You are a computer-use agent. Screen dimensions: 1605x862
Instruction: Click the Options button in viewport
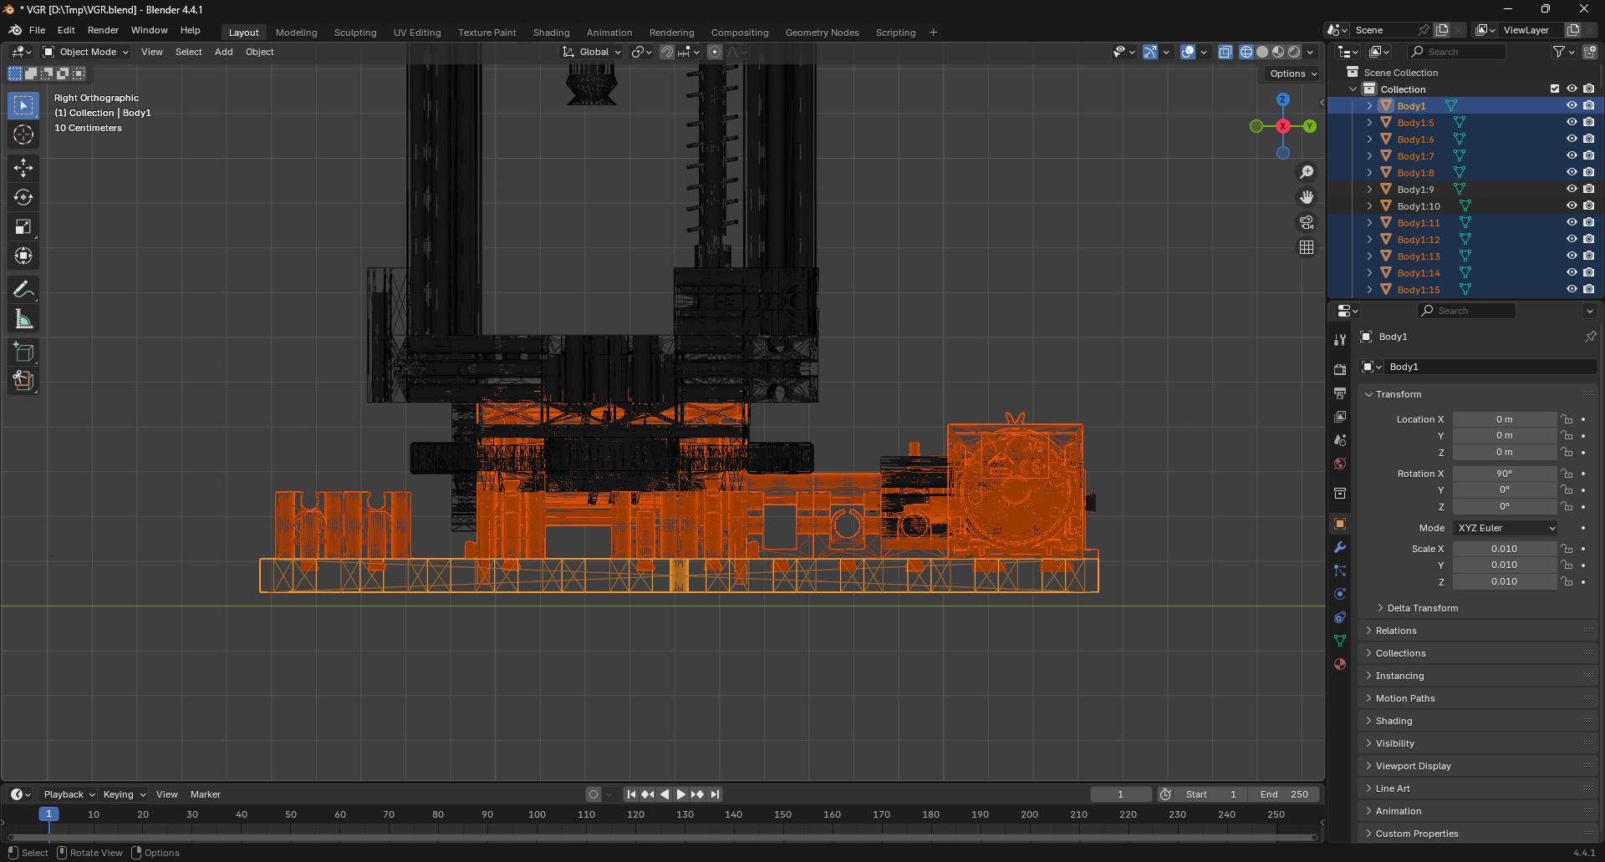coord(1292,74)
